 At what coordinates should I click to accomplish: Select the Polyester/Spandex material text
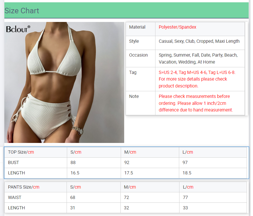(177, 27)
